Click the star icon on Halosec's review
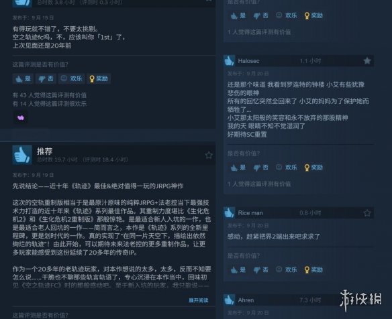Image resolution: width=392 pixels, height=319 pixels. coord(366,61)
